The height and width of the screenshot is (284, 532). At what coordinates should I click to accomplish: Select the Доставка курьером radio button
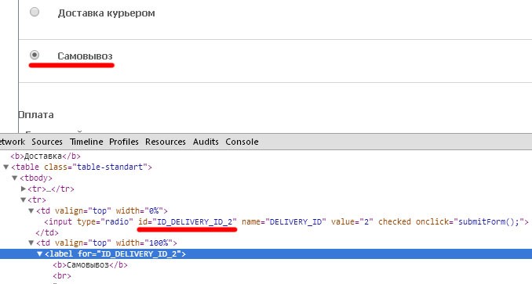pos(35,13)
